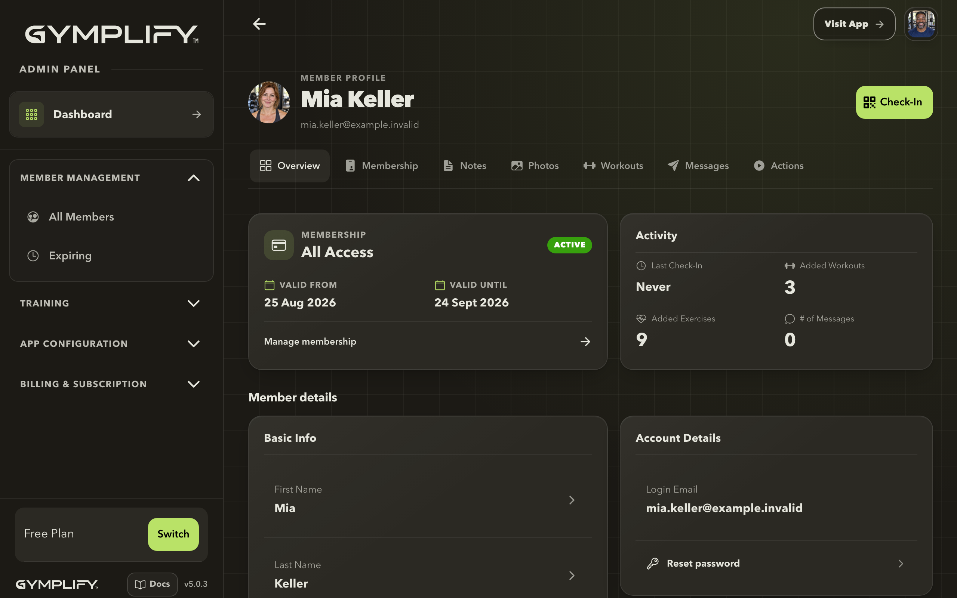The width and height of the screenshot is (957, 598).
Task: Open the Photos tab
Action: coord(535,166)
